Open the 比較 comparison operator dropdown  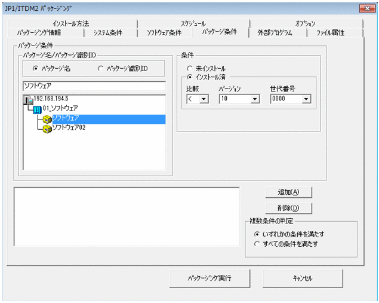[204, 99]
